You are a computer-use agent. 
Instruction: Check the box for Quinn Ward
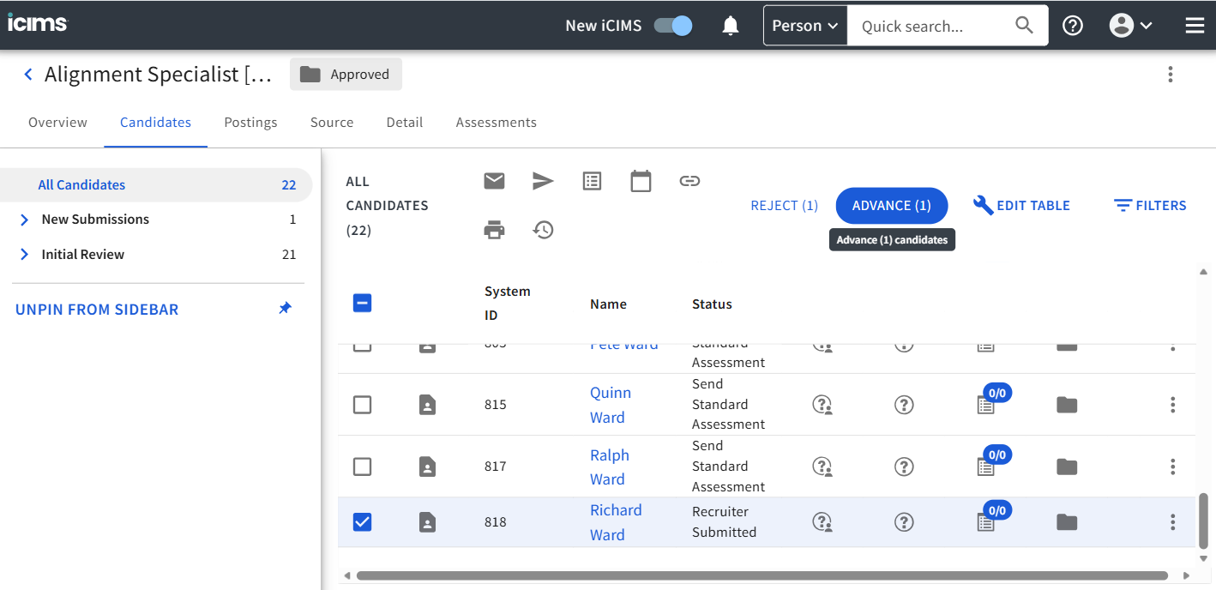pyautogui.click(x=363, y=405)
